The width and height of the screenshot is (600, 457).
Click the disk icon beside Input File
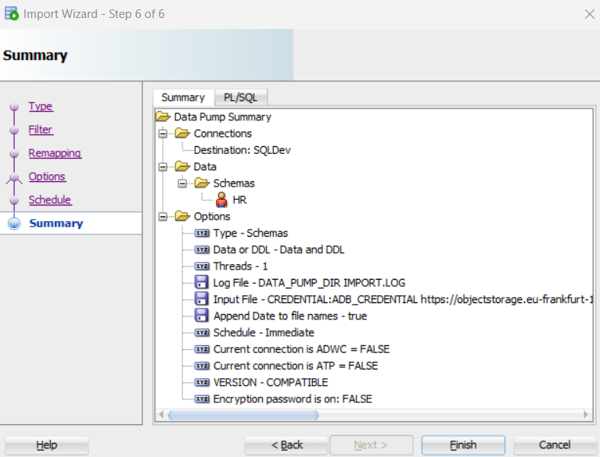pyautogui.click(x=202, y=298)
